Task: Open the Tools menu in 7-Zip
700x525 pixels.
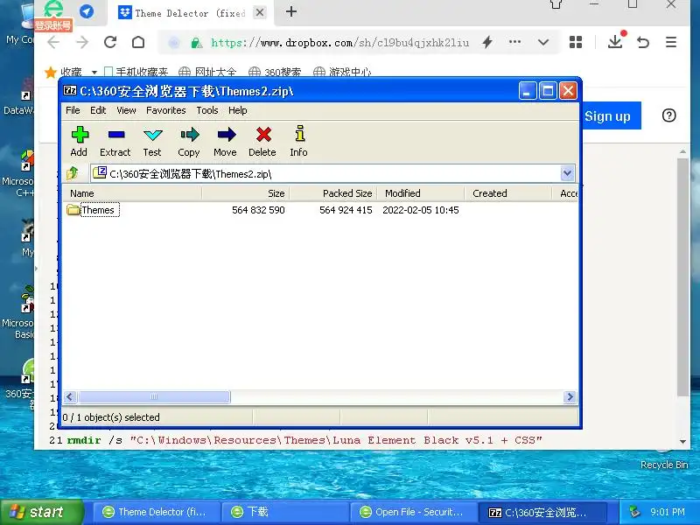Action: point(207,110)
